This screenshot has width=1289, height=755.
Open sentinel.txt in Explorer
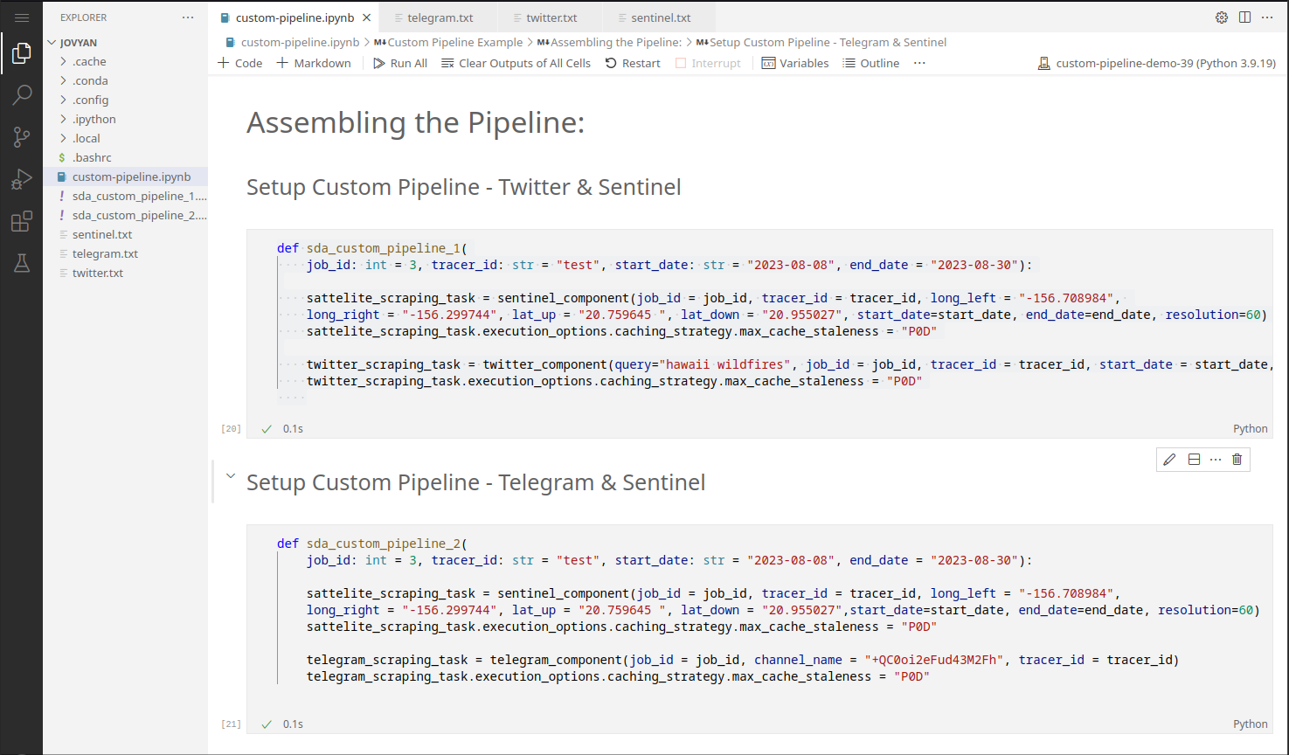[x=125, y=234]
